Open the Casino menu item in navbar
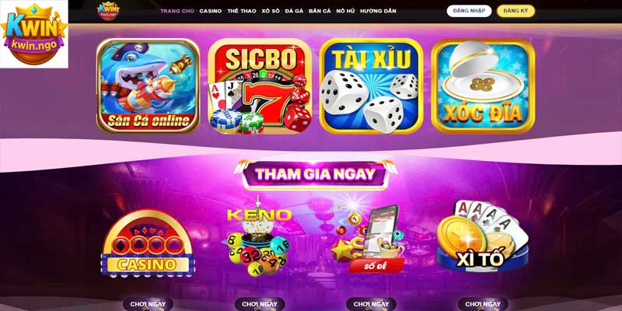This screenshot has height=311, width=622. click(211, 11)
